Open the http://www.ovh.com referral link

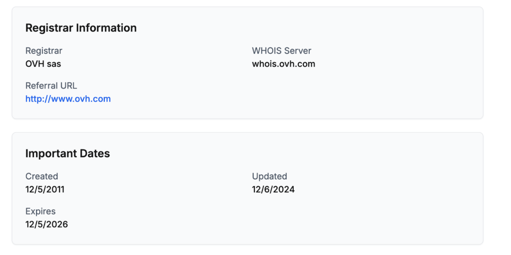point(68,99)
